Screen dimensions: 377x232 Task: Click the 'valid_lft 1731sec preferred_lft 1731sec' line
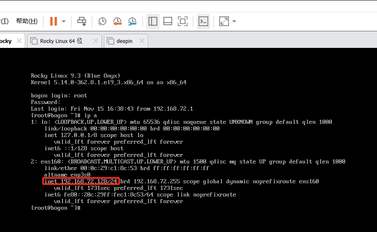pos(118,188)
